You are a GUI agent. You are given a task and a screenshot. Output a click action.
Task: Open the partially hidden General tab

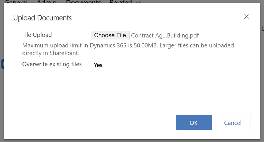coord(16,1)
